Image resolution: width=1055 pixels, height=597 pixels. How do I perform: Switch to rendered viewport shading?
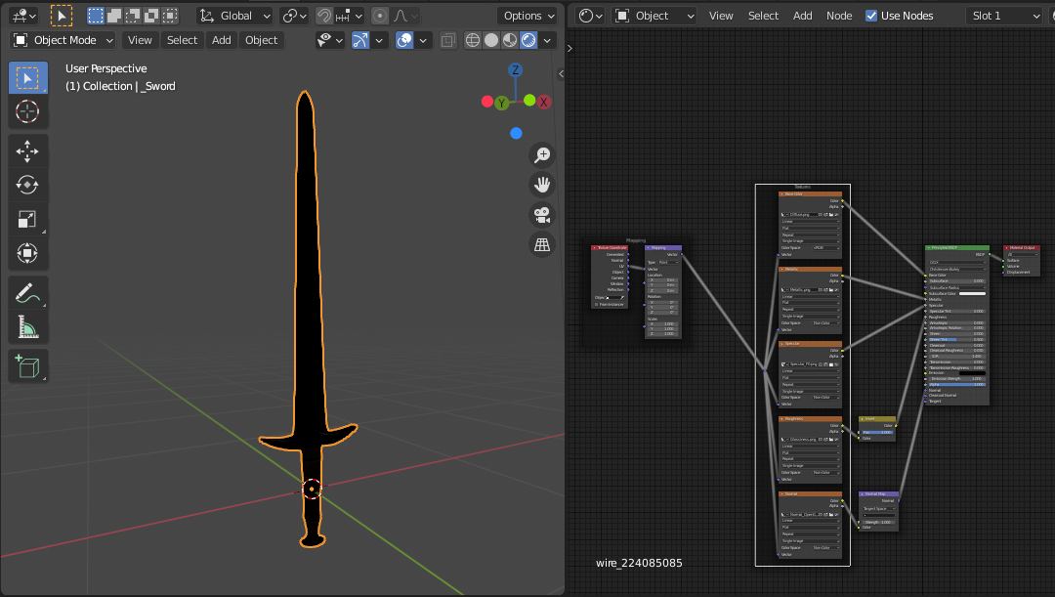click(x=528, y=40)
